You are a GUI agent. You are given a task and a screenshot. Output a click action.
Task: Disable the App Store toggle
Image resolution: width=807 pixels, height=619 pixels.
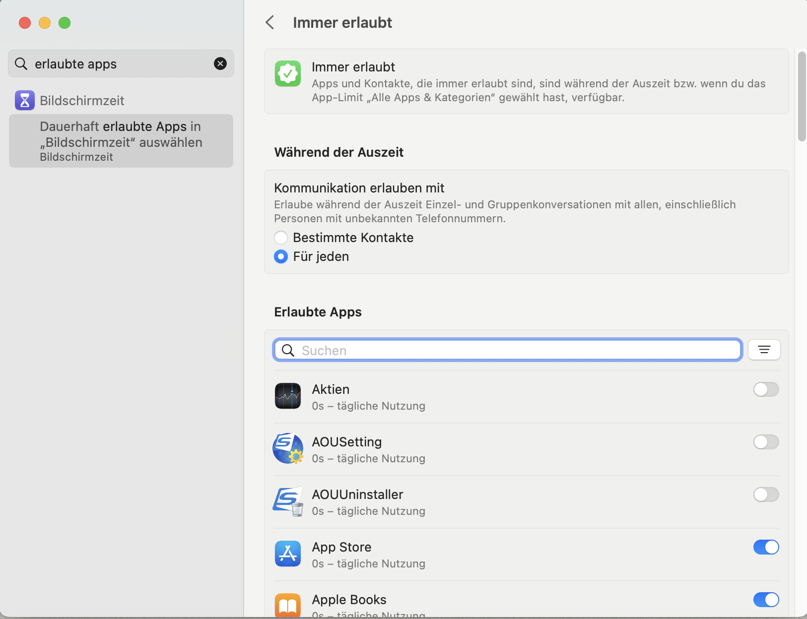pyautogui.click(x=766, y=547)
